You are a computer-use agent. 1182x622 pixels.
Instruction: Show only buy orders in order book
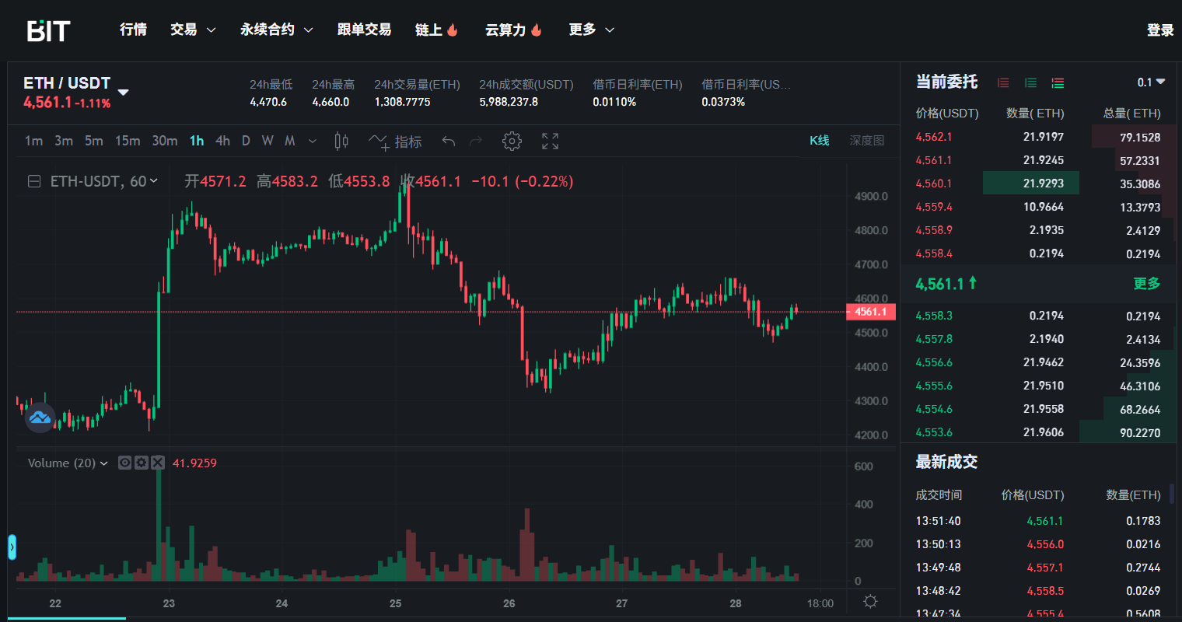click(x=1030, y=82)
